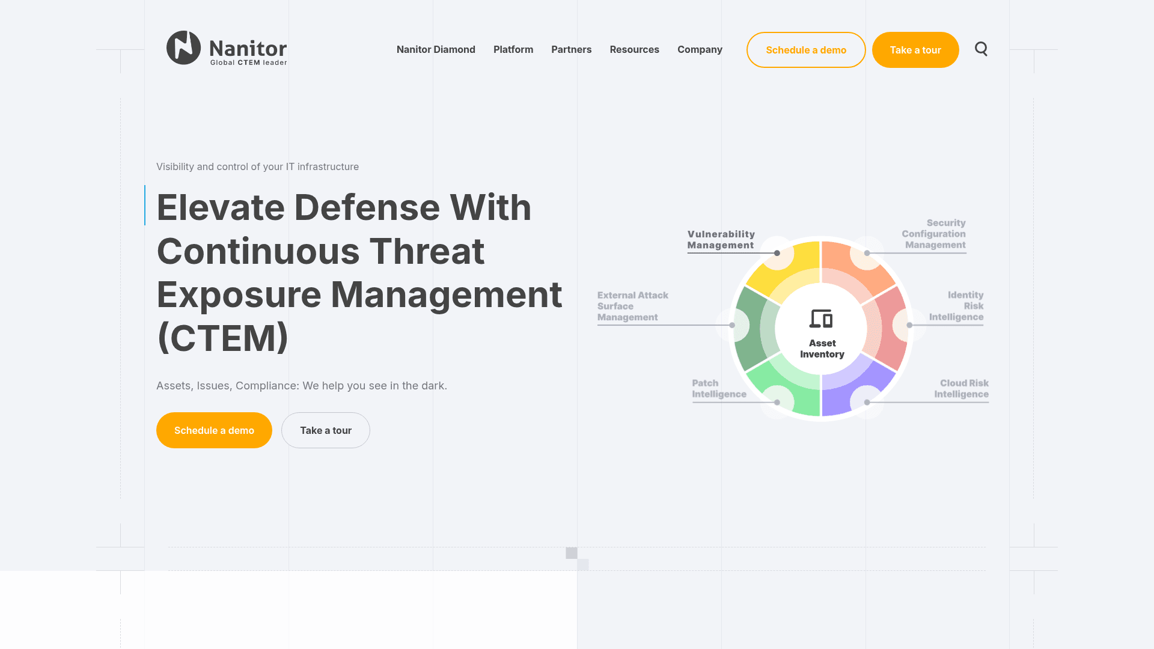Click header Schedule a demo button
Viewport: 1154px width, 649px height.
click(806, 50)
